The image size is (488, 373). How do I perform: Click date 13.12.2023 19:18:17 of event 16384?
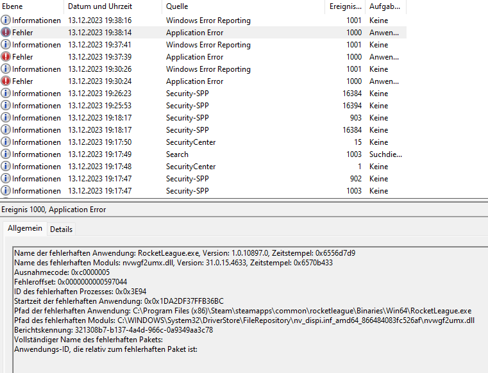(100, 129)
